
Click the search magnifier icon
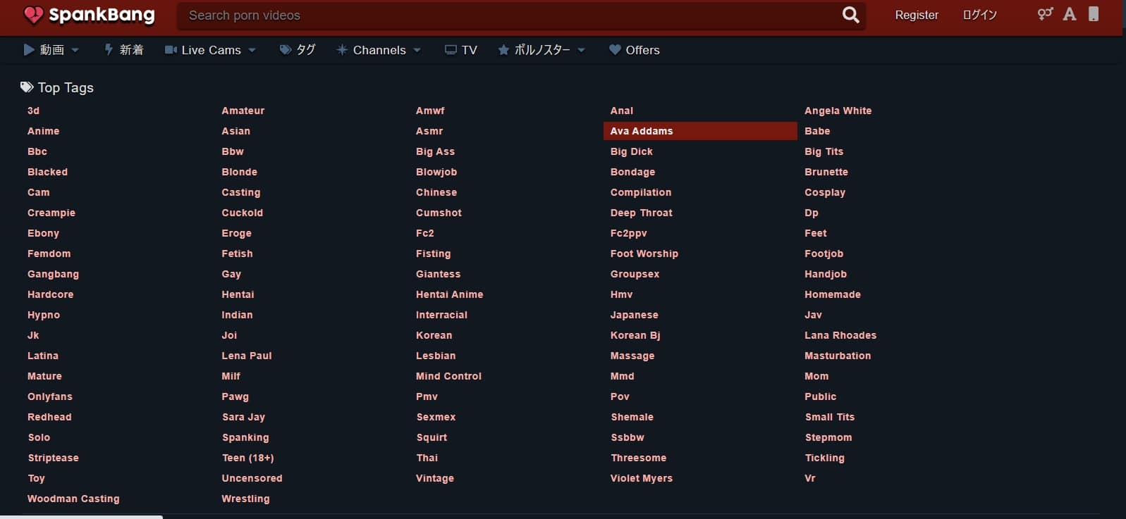(850, 15)
